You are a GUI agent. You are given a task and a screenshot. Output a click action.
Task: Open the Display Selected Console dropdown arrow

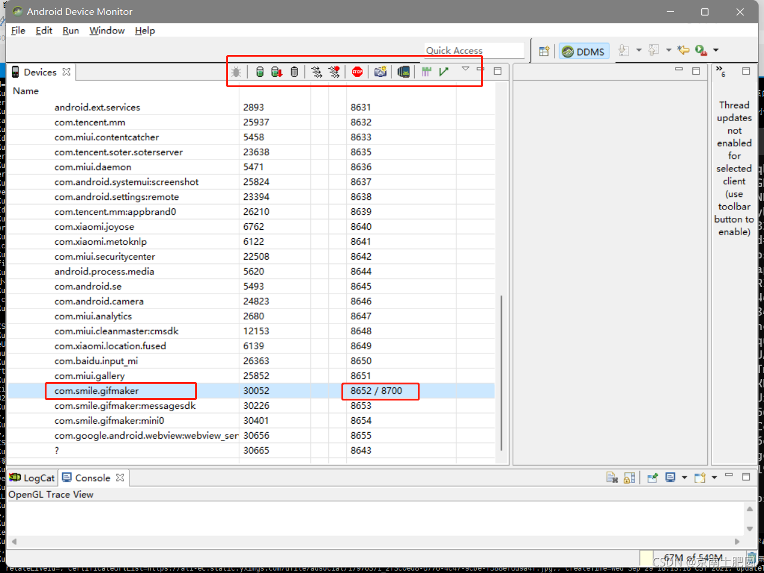point(684,478)
